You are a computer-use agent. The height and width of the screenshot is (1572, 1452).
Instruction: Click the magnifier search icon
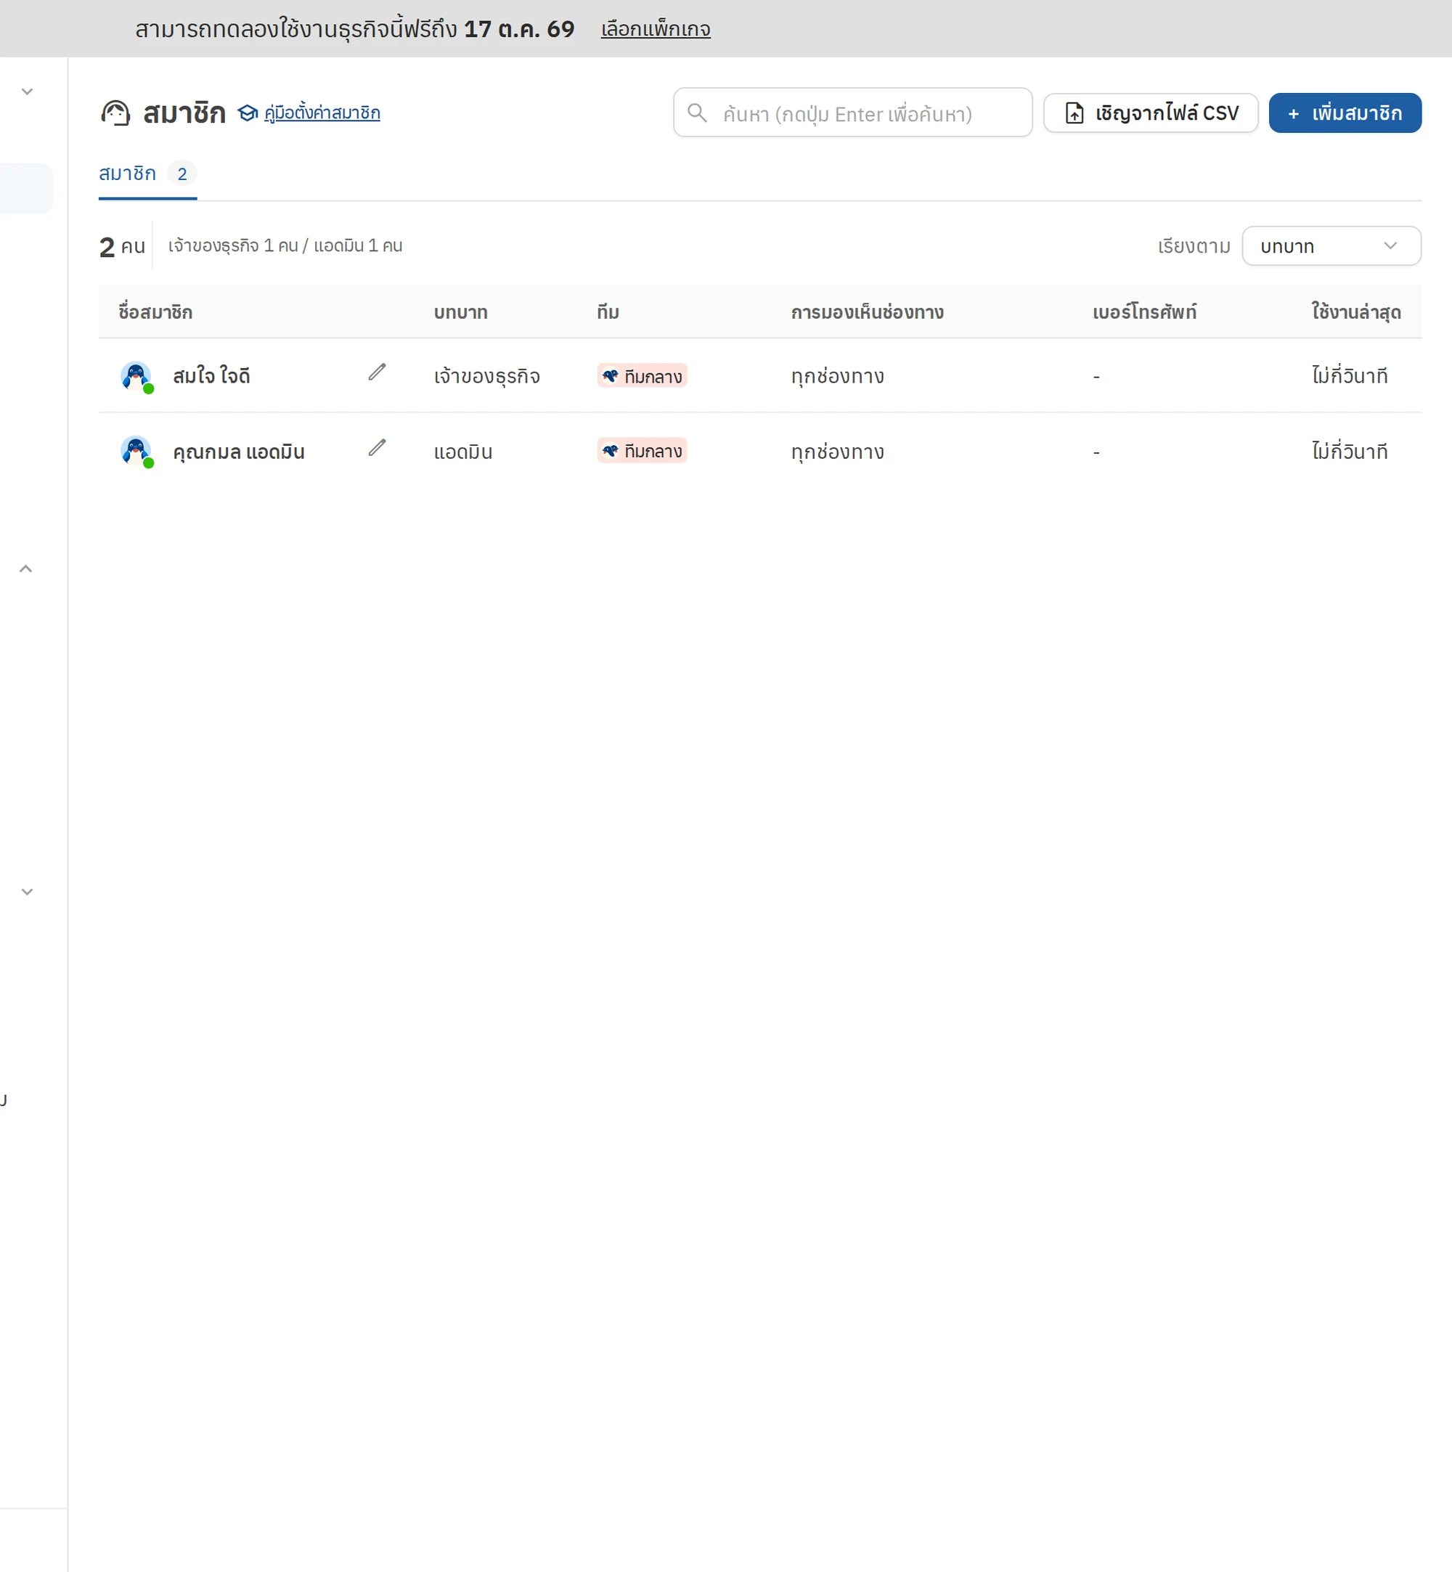[697, 113]
